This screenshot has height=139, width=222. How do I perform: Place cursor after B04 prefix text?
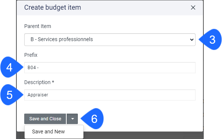pos(39,68)
